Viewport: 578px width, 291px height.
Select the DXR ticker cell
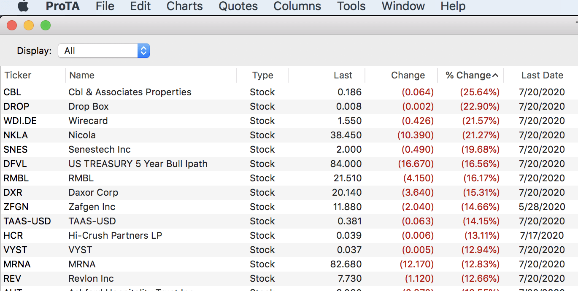(13, 192)
